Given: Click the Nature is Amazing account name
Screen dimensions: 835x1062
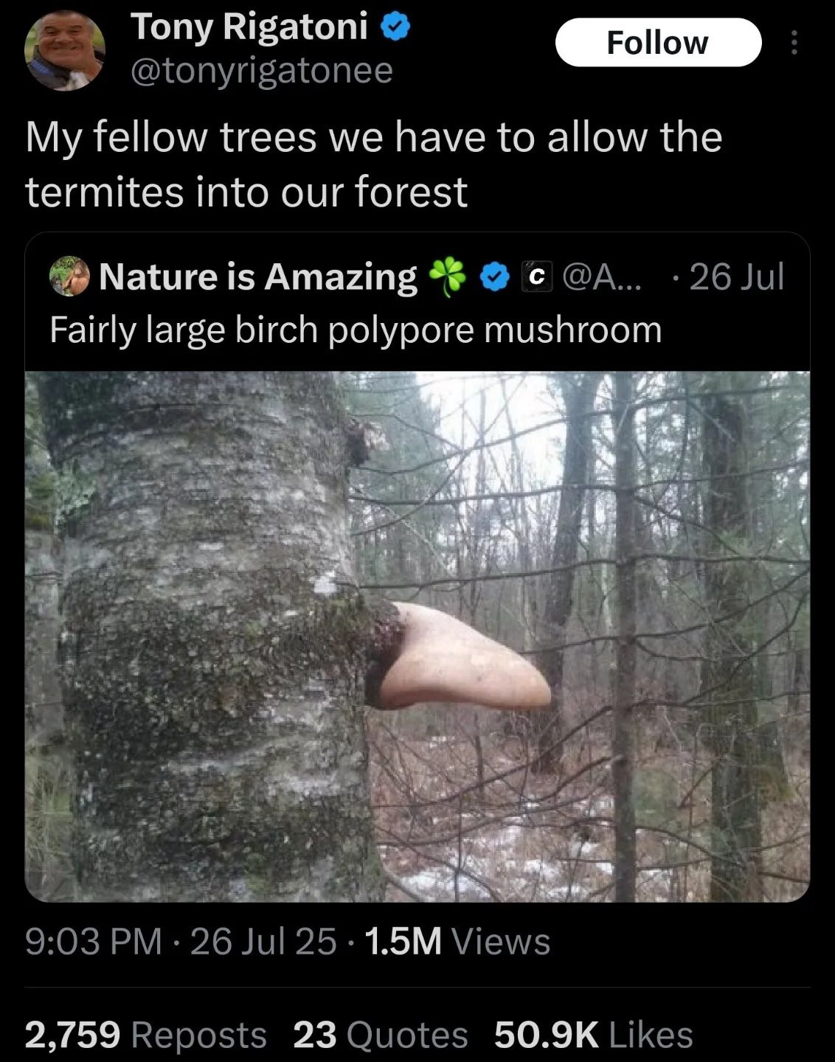Looking at the screenshot, I should pyautogui.click(x=257, y=277).
